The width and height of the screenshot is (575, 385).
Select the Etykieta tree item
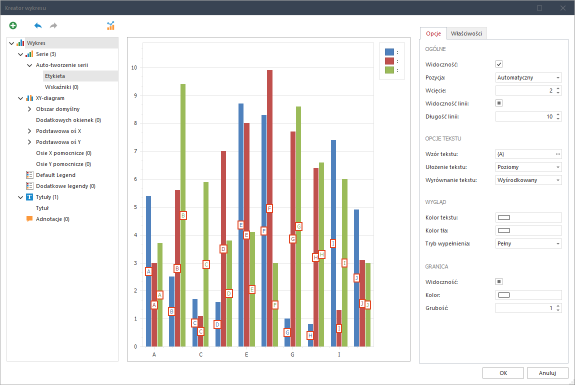[55, 76]
